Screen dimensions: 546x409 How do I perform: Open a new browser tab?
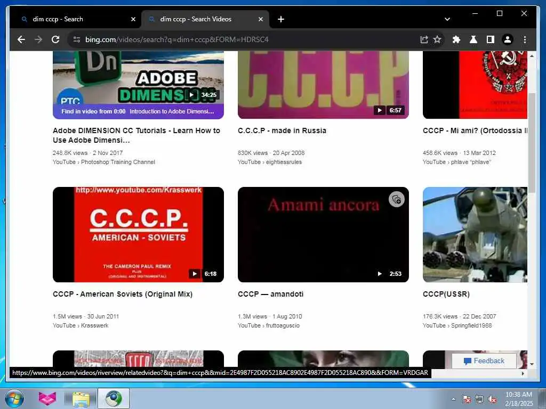click(281, 19)
